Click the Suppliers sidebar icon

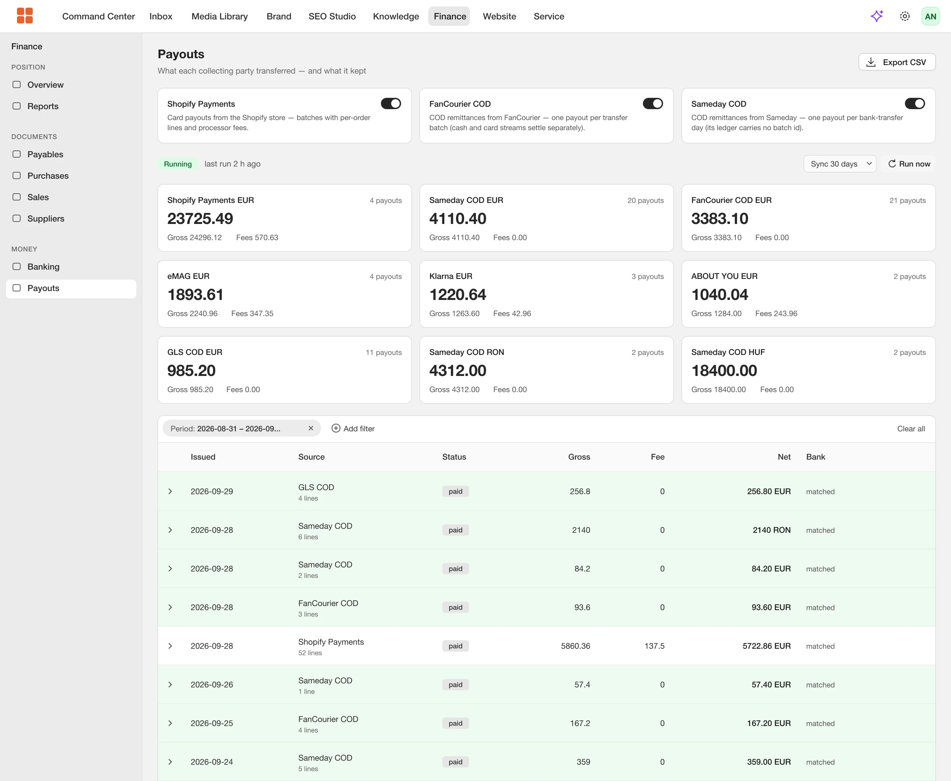(17, 219)
